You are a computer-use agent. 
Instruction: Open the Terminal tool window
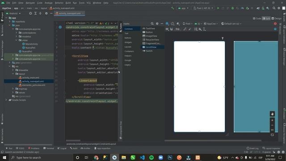[49, 148]
